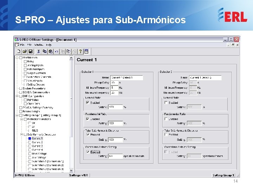Image resolution: width=253 pixels, height=190 pixels.
Task: Select Main Voltage detector in tree
Action: [39, 154]
